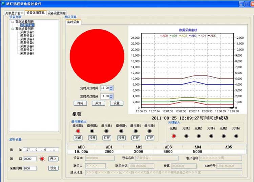Click the 定时关灯时间 time field 7:00
Image resolution: width=254 pixels, height=182 pixels.
pos(105,96)
